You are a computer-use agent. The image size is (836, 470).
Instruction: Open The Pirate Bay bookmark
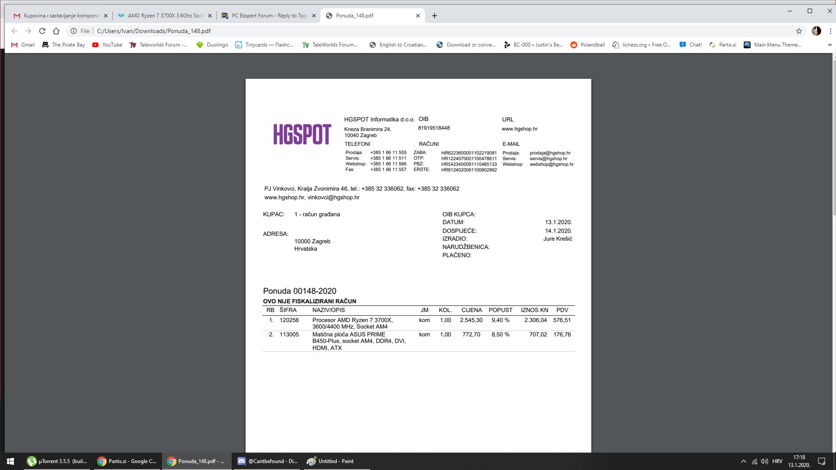[x=64, y=45]
